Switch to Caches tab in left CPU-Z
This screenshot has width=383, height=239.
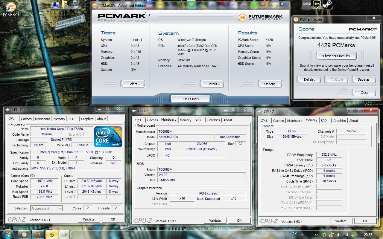tap(26, 119)
